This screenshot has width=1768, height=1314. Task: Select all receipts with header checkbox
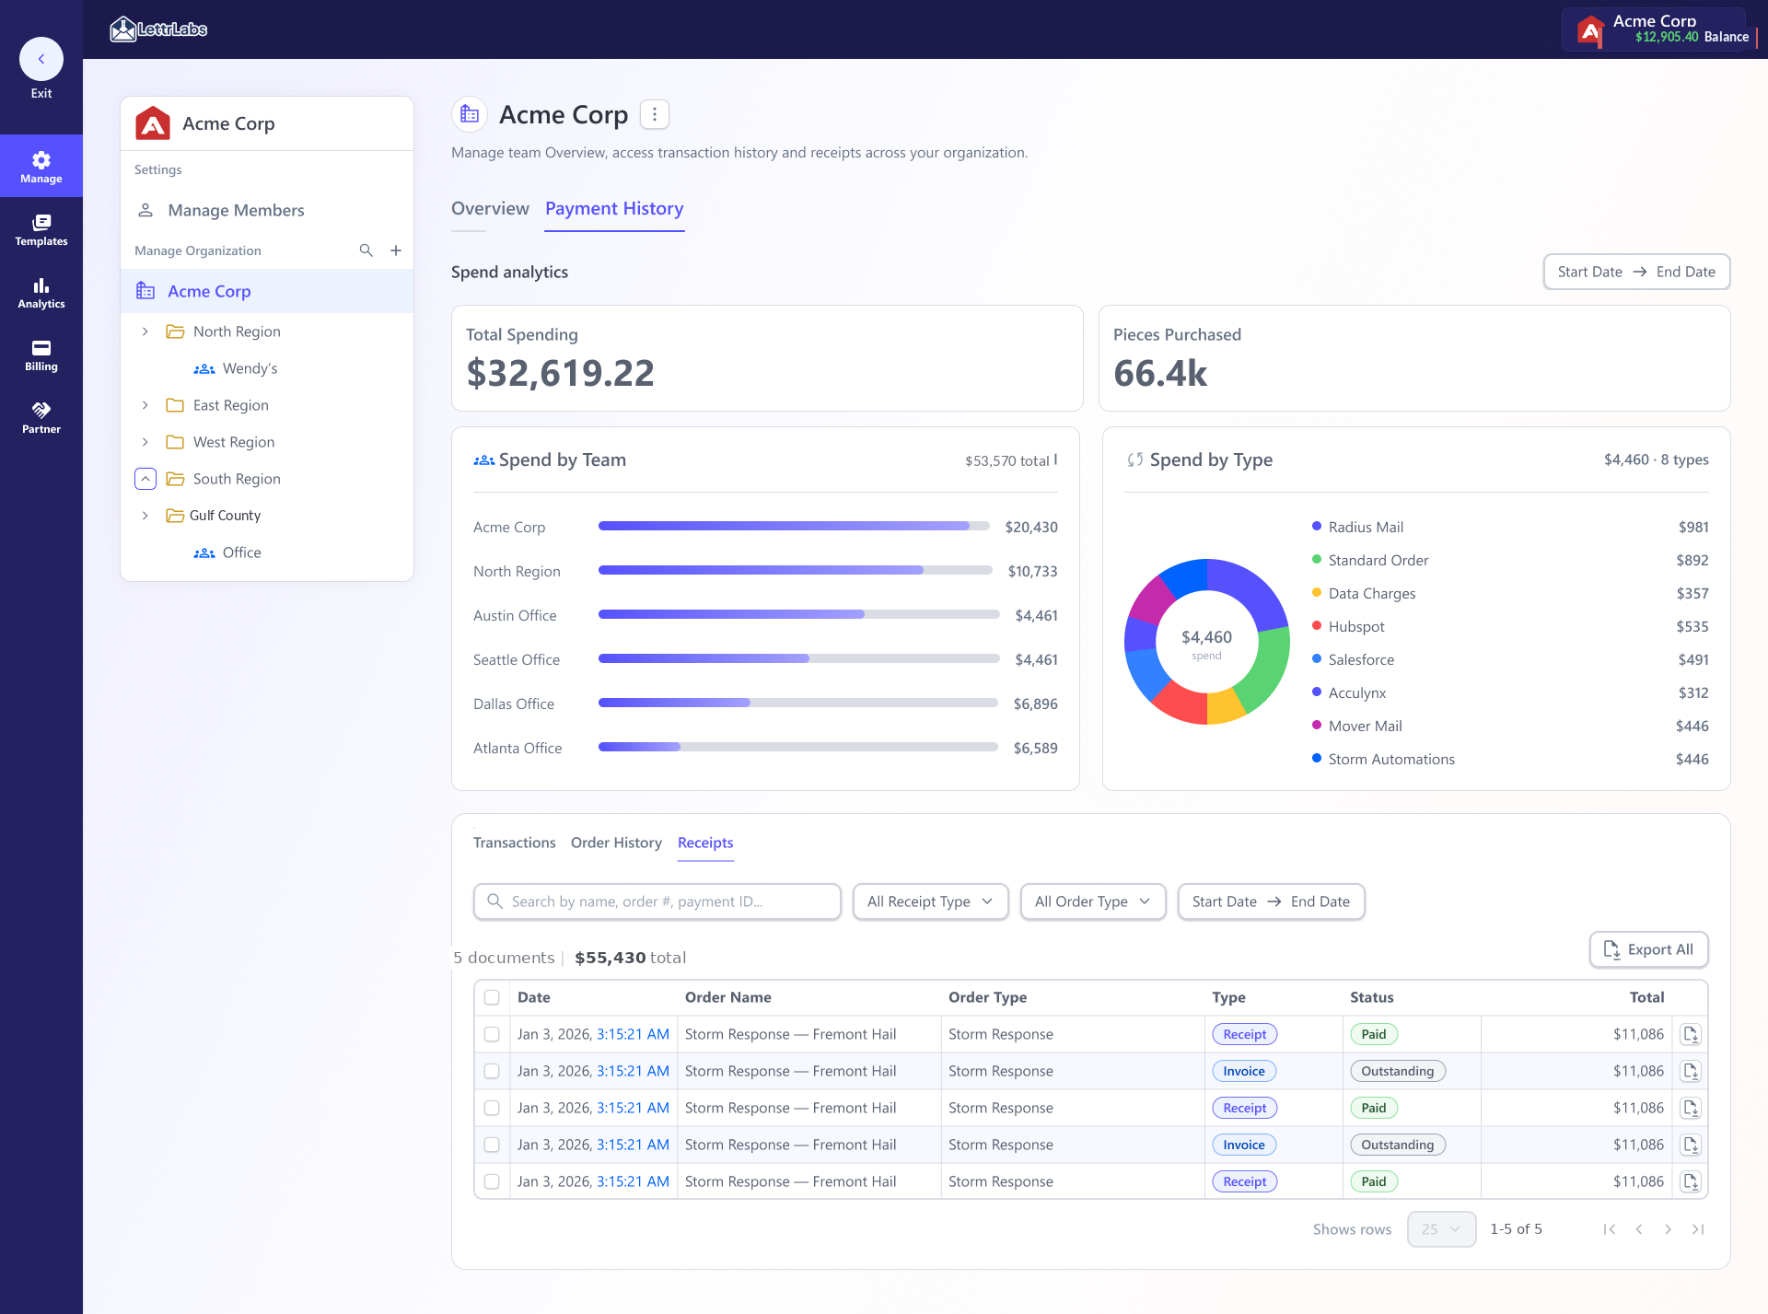[x=492, y=997]
